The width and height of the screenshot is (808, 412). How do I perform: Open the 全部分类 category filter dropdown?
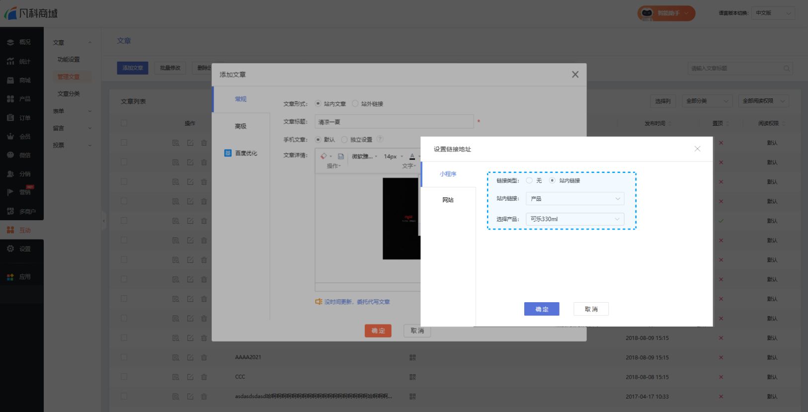(x=707, y=101)
